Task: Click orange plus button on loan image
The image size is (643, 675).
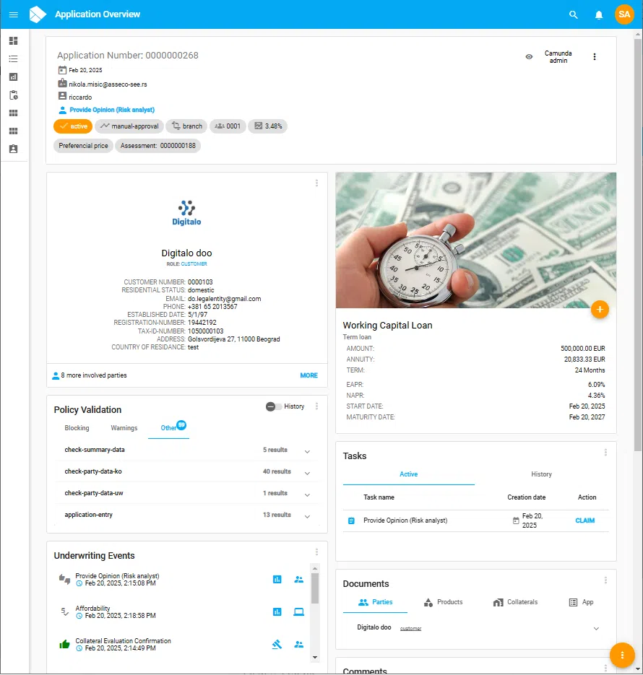Action: pyautogui.click(x=600, y=310)
